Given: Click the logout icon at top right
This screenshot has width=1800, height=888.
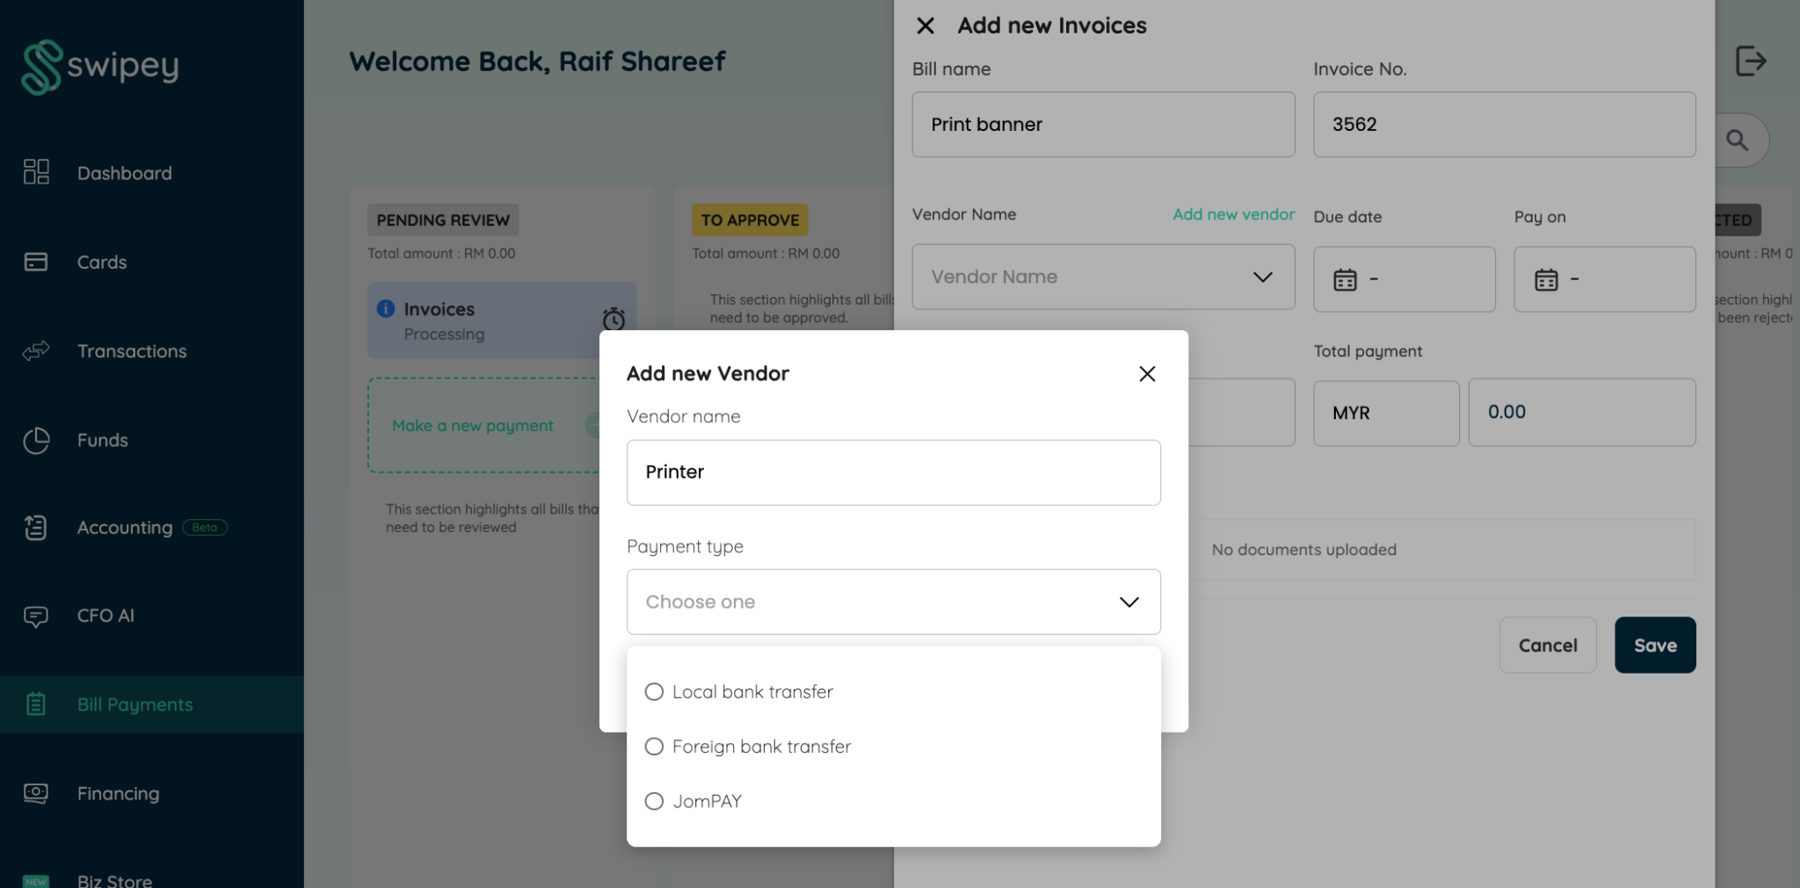Looking at the screenshot, I should [x=1752, y=60].
